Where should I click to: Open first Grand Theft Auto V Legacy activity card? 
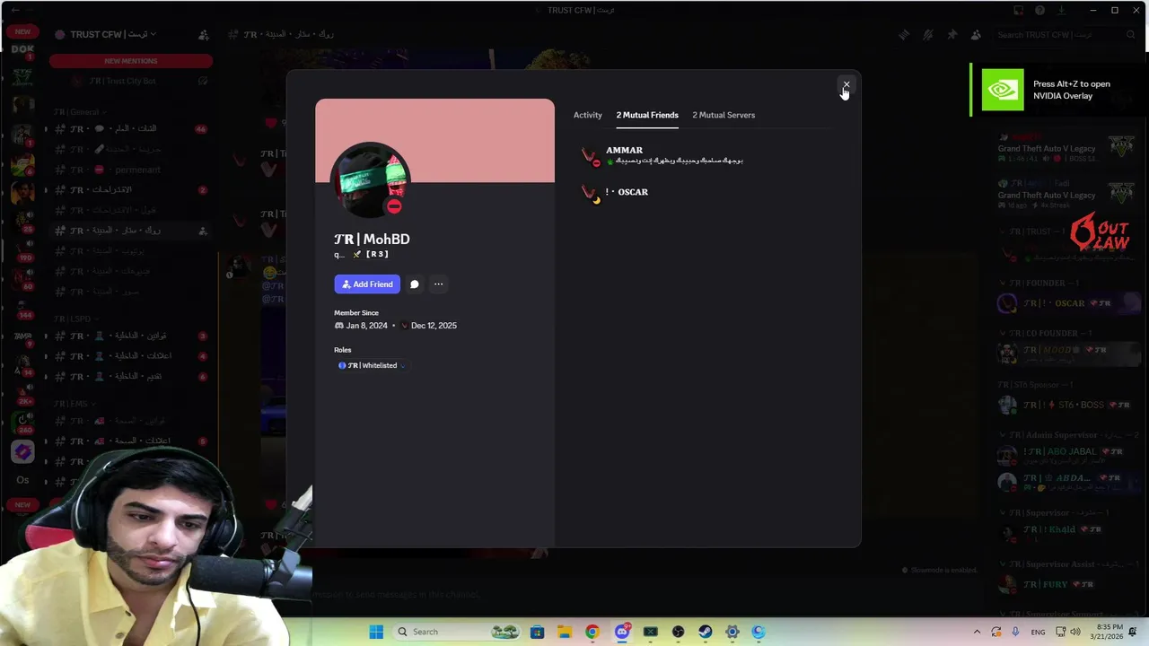click(x=1066, y=147)
